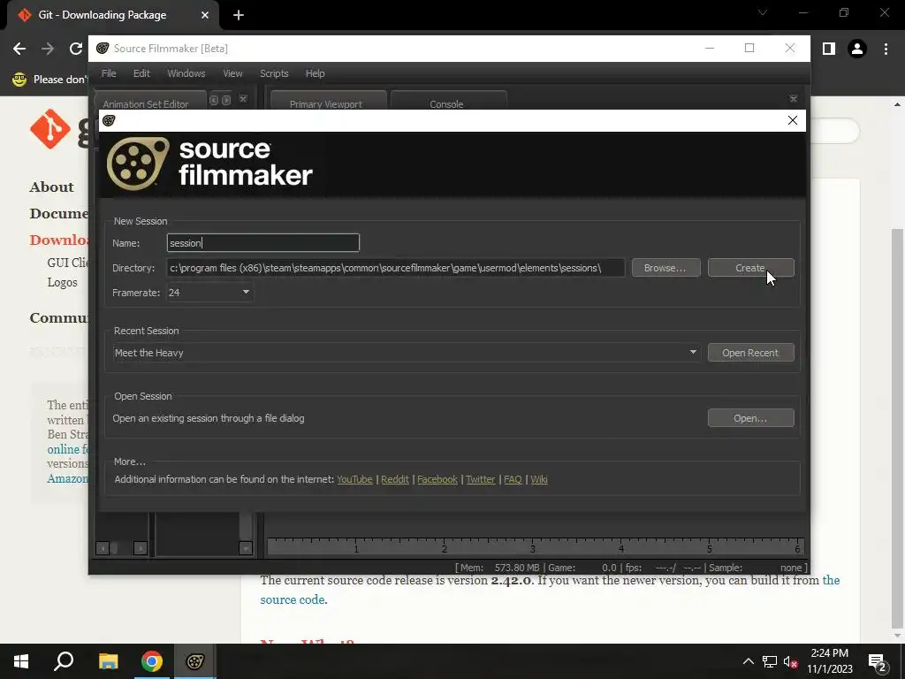Open a new Chrome tab

[239, 15]
